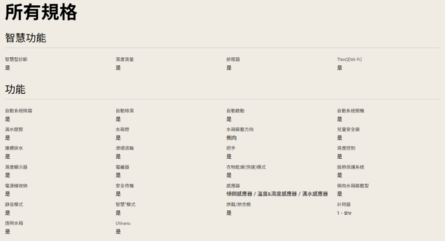Image resolution: width=445 pixels, height=241 pixels.
Task: Select the UVnano spec label
Action: point(123,223)
